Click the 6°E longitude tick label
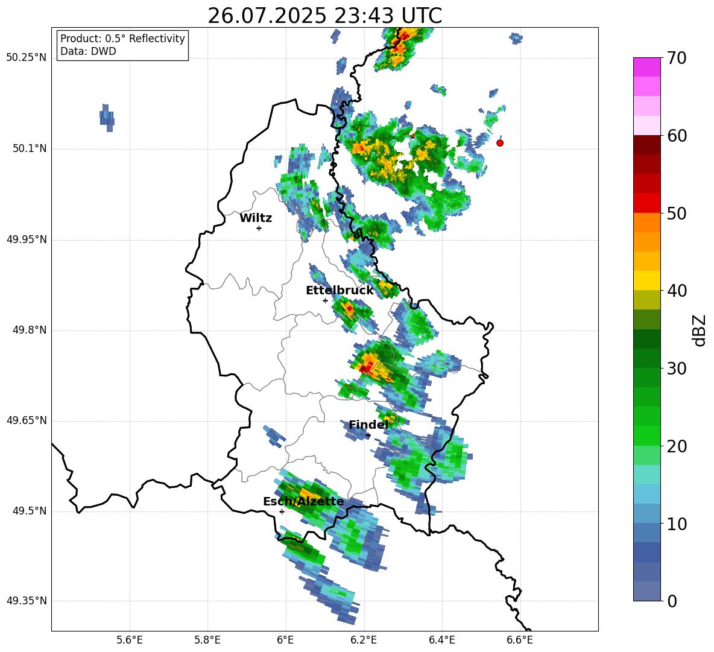The width and height of the screenshot is (714, 652). click(285, 641)
